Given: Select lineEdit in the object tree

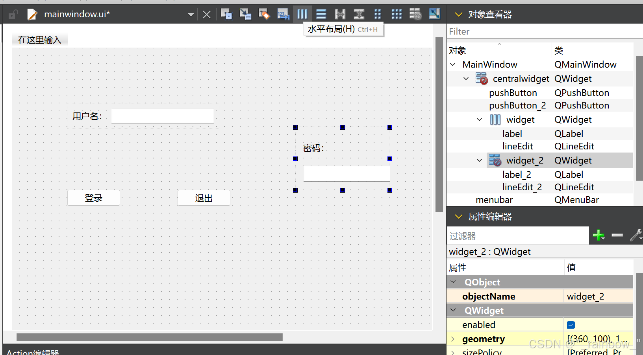Looking at the screenshot, I should coord(517,146).
